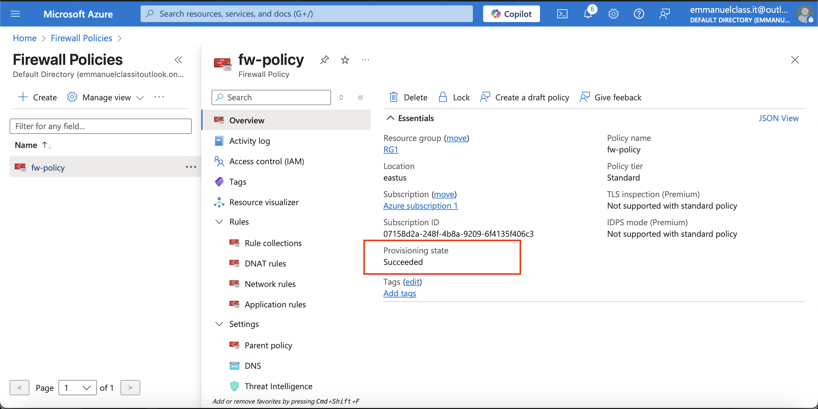Click move link beside Resource group

coord(456,138)
